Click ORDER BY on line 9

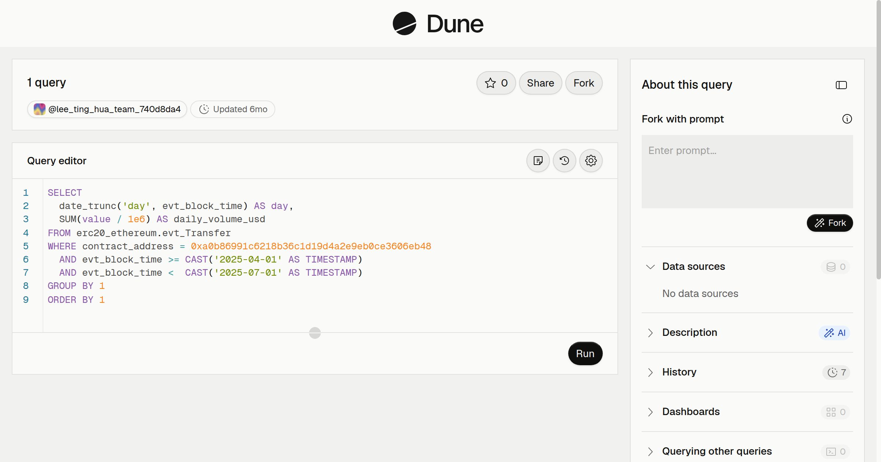pyautogui.click(x=70, y=300)
